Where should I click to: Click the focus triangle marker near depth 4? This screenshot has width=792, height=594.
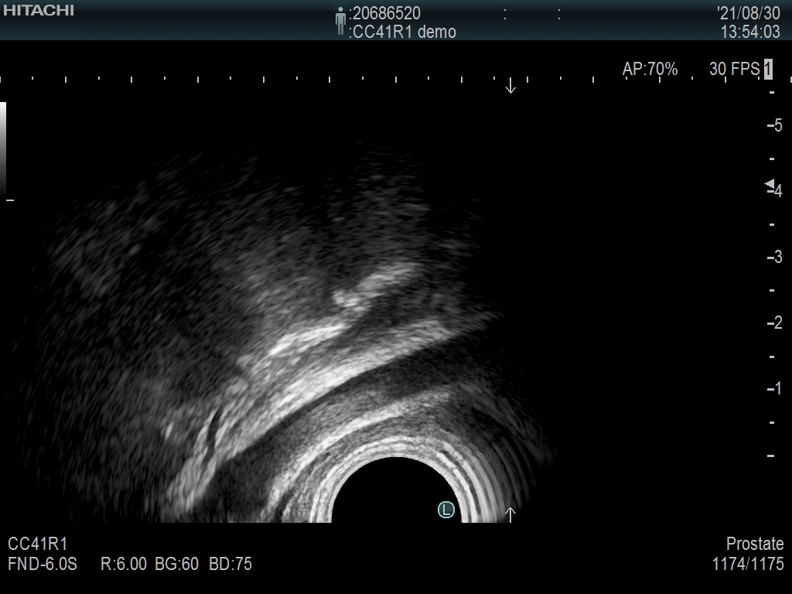click(770, 184)
